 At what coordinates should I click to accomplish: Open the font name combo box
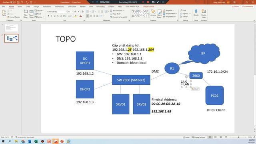click(57, 12)
